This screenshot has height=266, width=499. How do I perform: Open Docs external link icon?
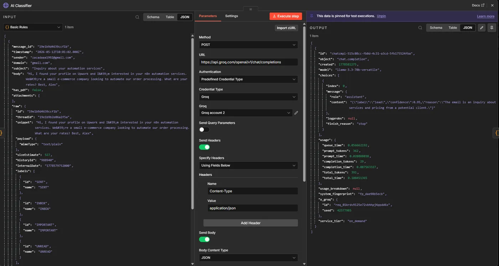click(483, 5)
